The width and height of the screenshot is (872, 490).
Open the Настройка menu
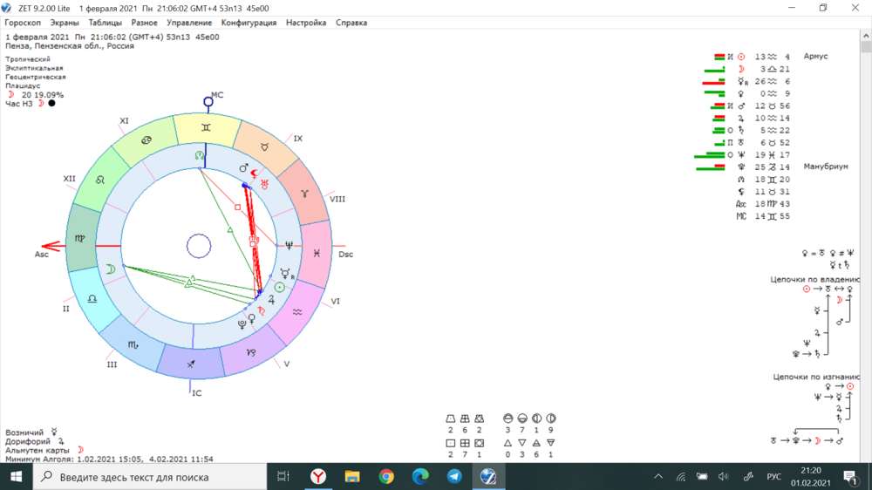(x=306, y=23)
